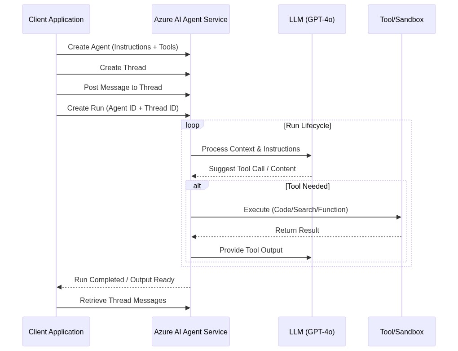Screen dimensions: 458x351
Task: Click "Create Run (Agent ID + Thread ID)" text
Action: 123,108
